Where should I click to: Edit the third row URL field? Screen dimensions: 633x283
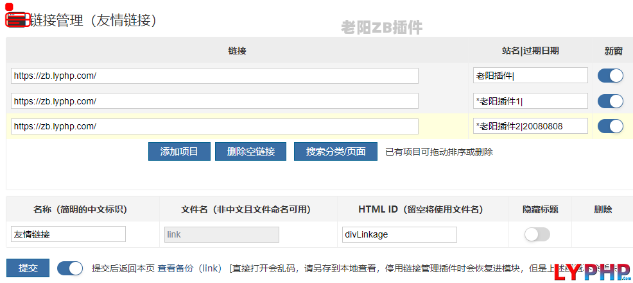pos(214,126)
